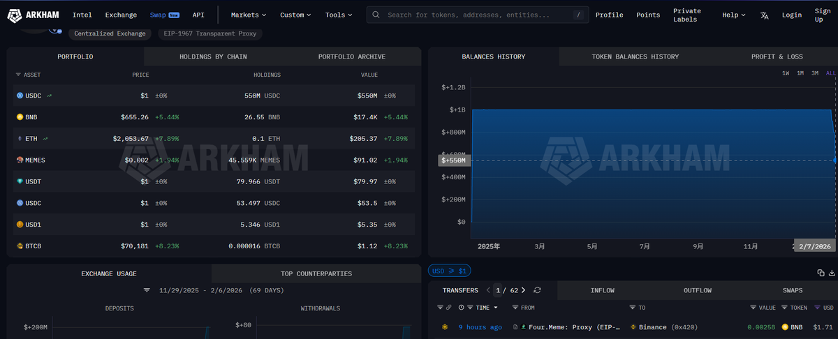Go to the previous transfers page
The height and width of the screenshot is (339, 838).
coord(488,290)
